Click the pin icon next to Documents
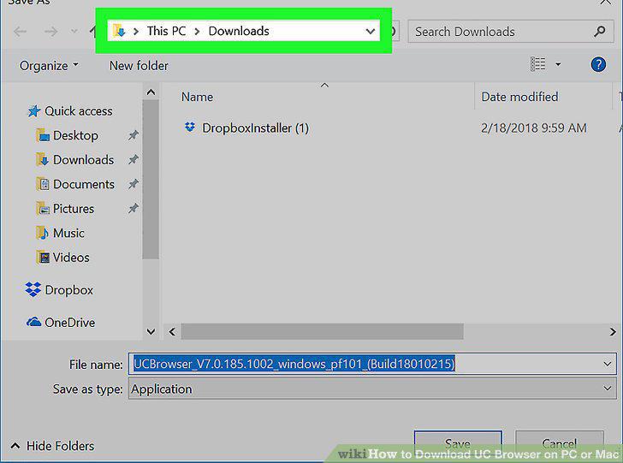Screen dimensions: 623x463 [133, 184]
